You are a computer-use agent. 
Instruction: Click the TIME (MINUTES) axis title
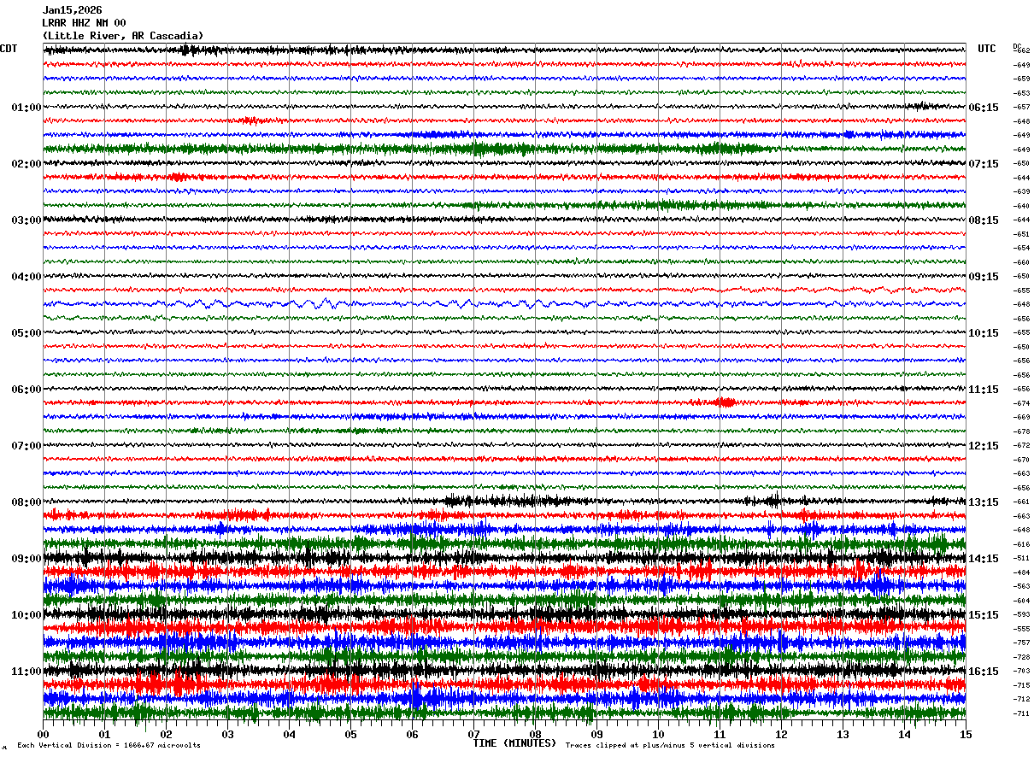tap(514, 743)
